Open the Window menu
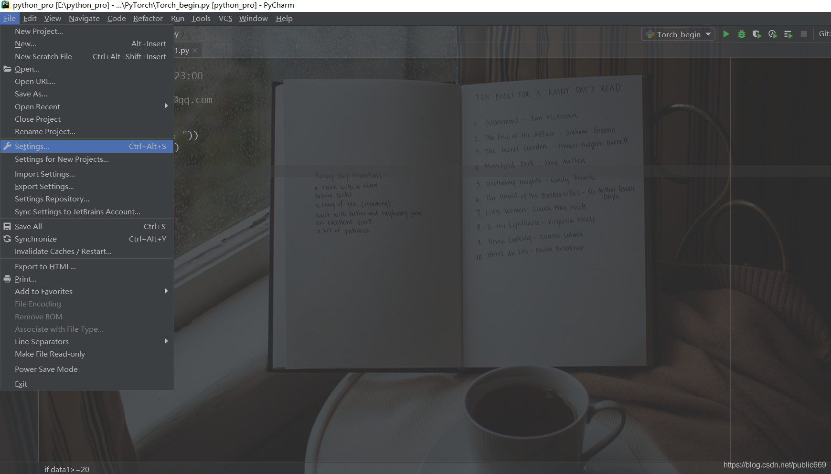This screenshot has height=474, width=831. pyautogui.click(x=254, y=19)
